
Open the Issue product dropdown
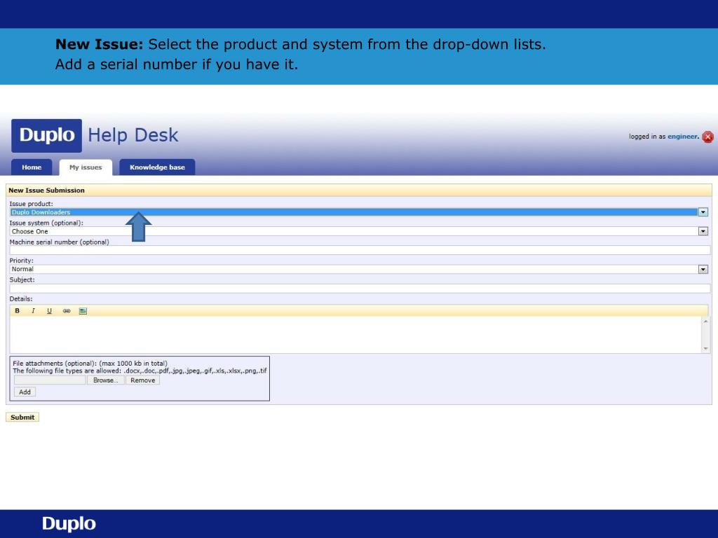[703, 212]
